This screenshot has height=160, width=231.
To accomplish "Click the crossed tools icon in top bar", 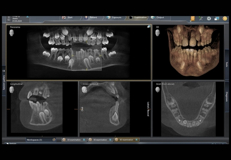I will (201, 18).
